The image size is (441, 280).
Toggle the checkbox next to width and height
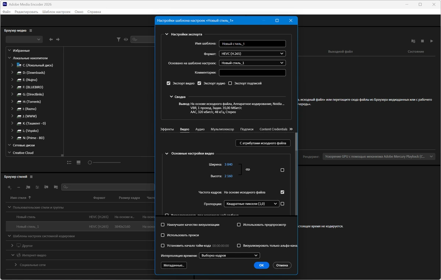tap(282, 170)
